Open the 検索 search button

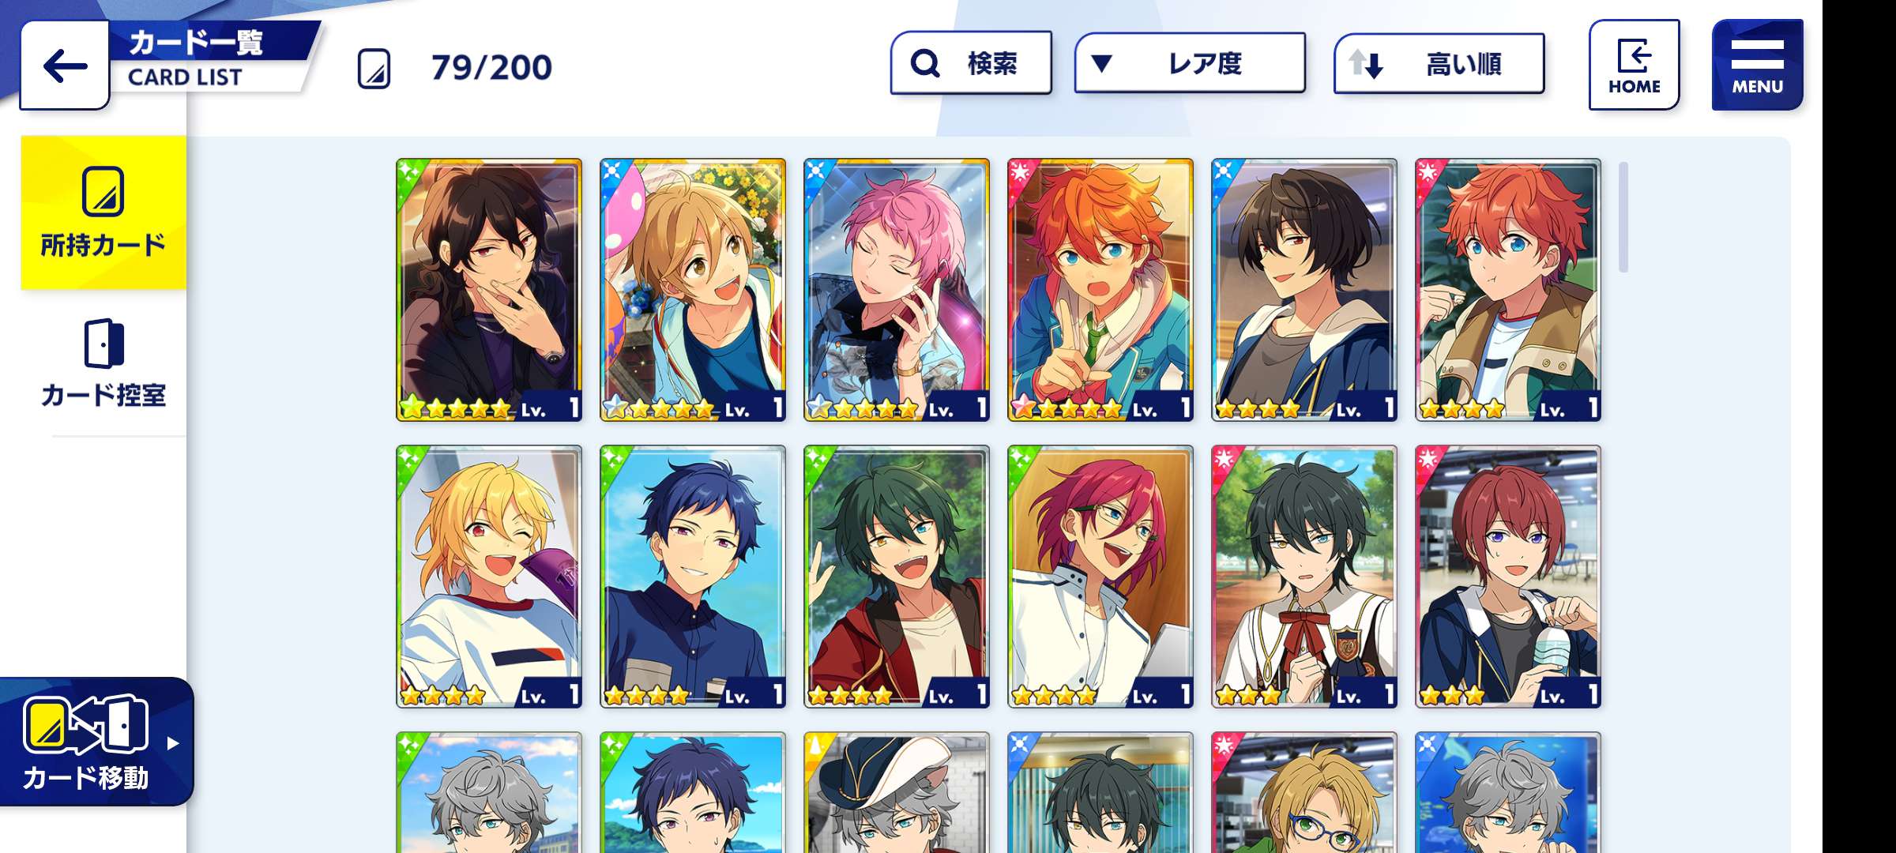971,63
